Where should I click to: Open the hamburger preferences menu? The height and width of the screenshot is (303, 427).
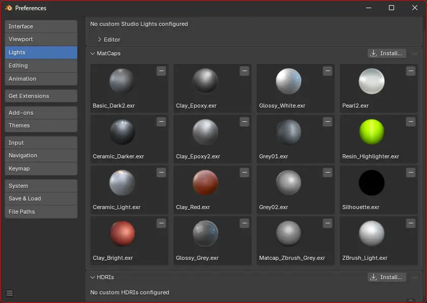click(10, 293)
